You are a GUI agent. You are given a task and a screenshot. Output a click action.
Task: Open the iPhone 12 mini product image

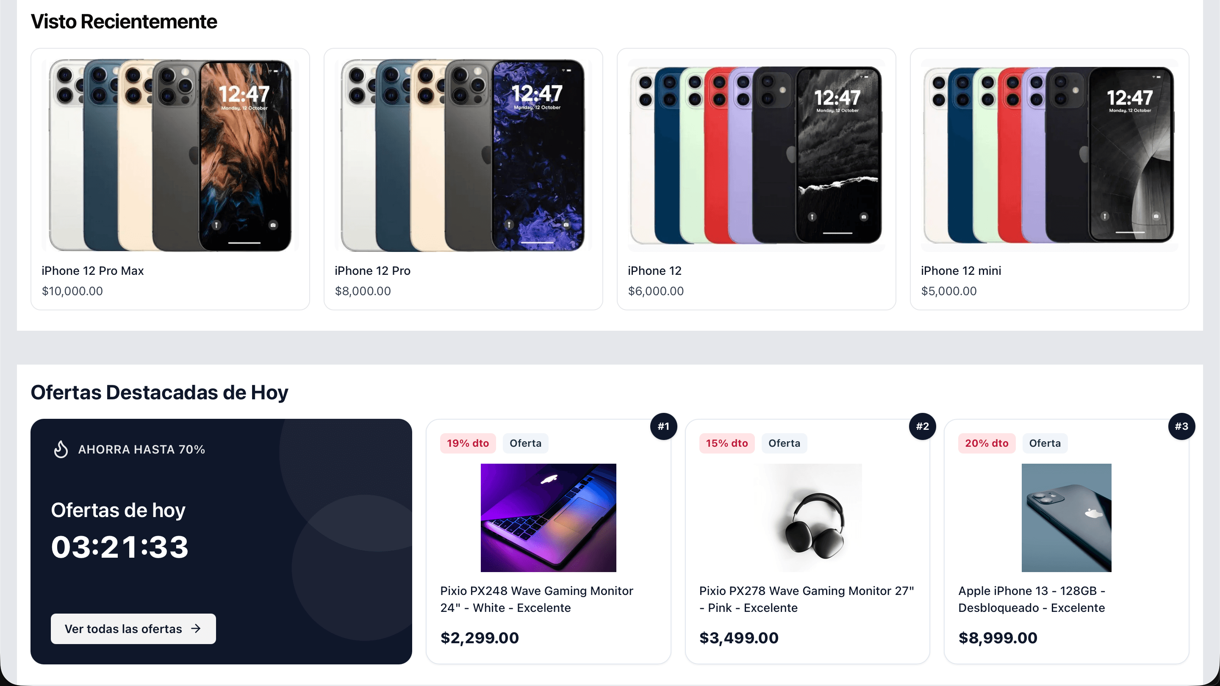1049,155
